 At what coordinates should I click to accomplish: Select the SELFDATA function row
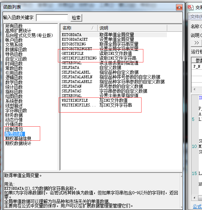(114, 67)
